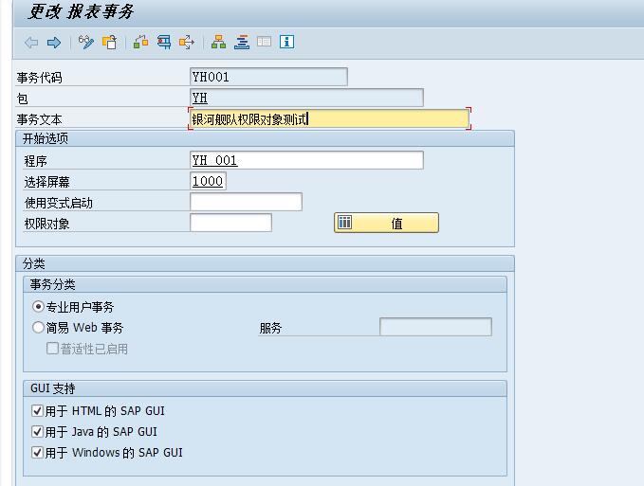Uncheck 用于 HTML 的 SAP GUI

(x=38, y=411)
